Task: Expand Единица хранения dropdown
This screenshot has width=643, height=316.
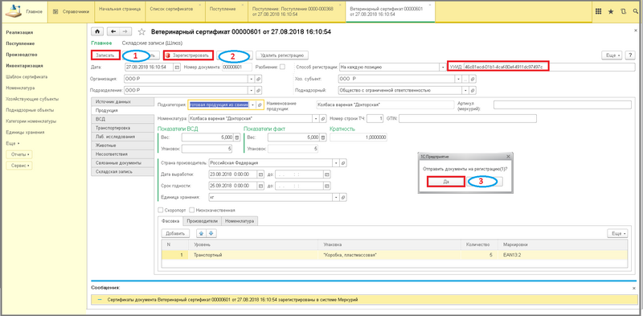Action: click(x=337, y=197)
